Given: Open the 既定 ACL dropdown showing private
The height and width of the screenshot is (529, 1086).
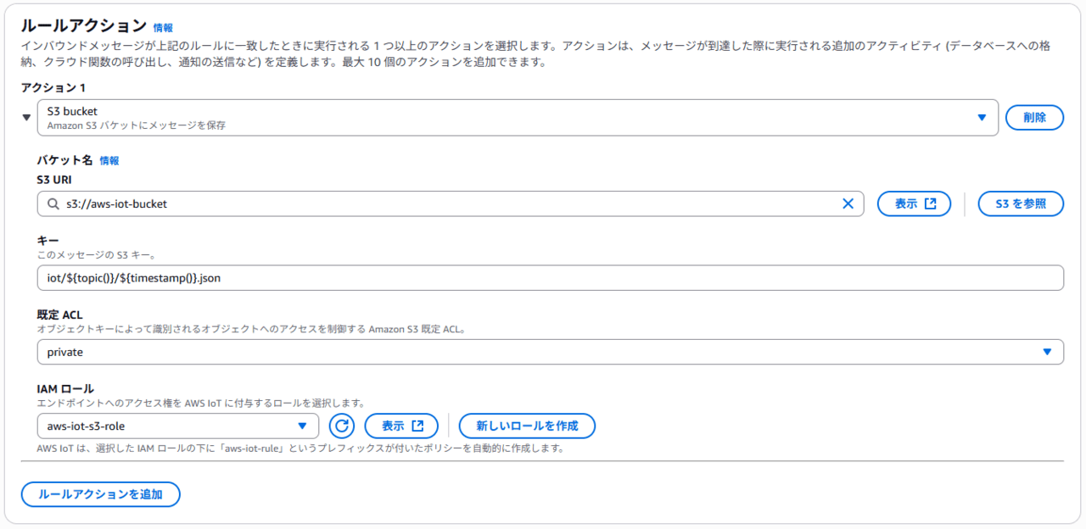Looking at the screenshot, I should click(x=543, y=352).
